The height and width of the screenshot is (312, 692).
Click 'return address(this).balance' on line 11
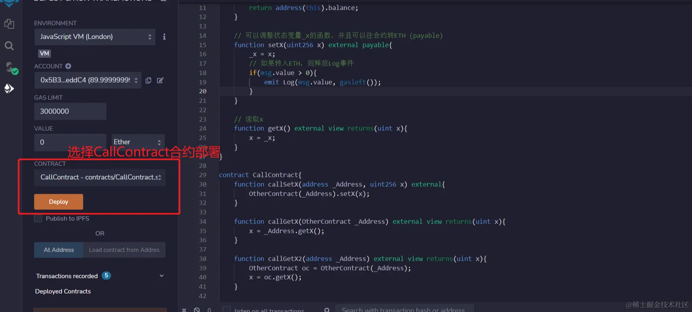tap(304, 8)
